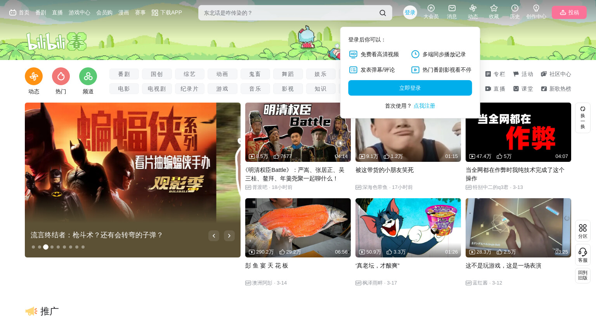Open 直播 link beside 课堂
Viewport: 596px width, 319px height.
pos(495,89)
